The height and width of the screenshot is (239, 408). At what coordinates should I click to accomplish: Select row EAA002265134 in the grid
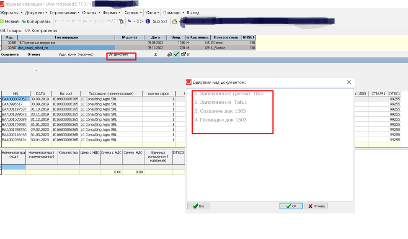click(x=15, y=140)
